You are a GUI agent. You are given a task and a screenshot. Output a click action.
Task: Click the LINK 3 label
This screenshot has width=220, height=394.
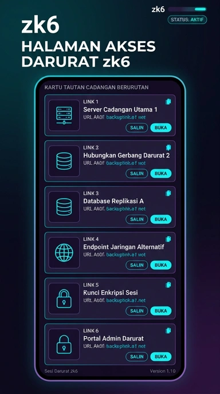(x=91, y=193)
